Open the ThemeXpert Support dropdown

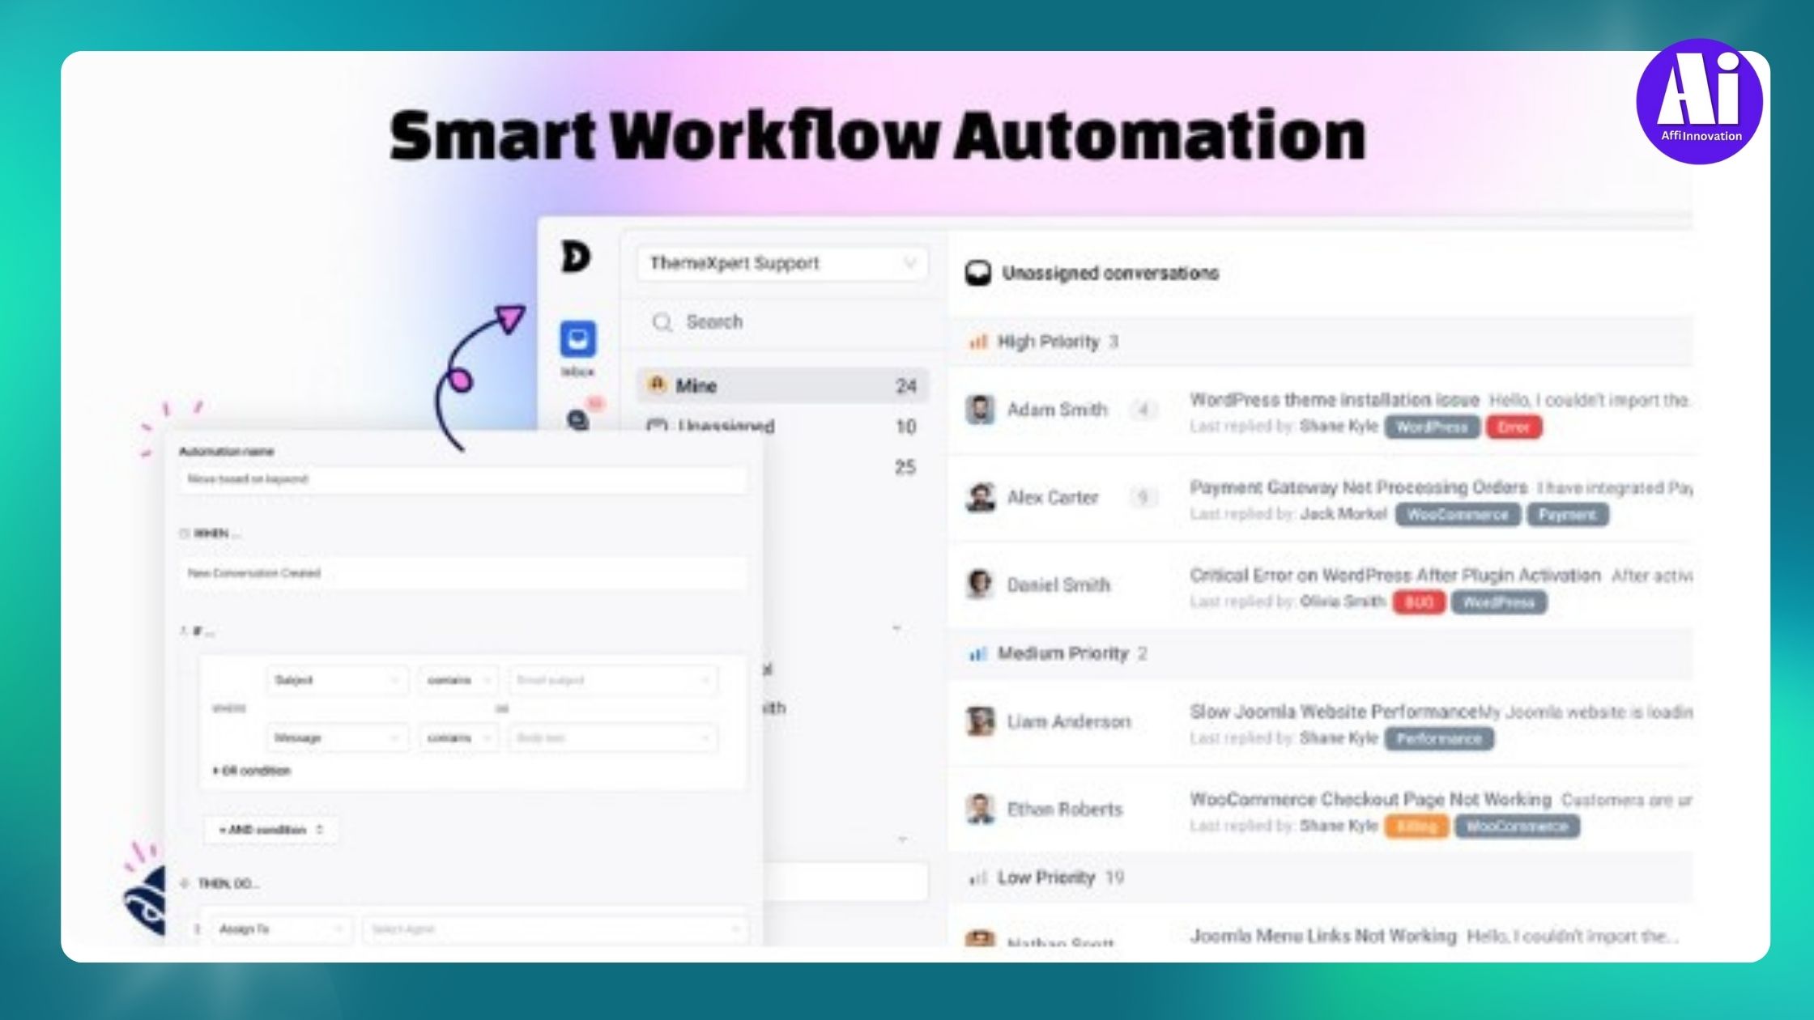pyautogui.click(x=781, y=264)
